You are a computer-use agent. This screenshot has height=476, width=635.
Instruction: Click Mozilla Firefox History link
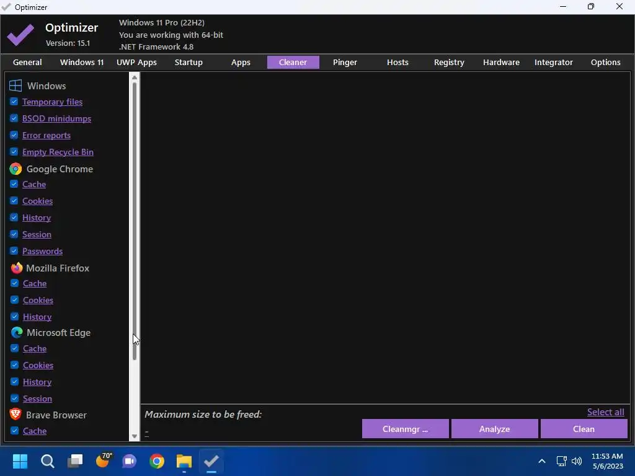[37, 317]
